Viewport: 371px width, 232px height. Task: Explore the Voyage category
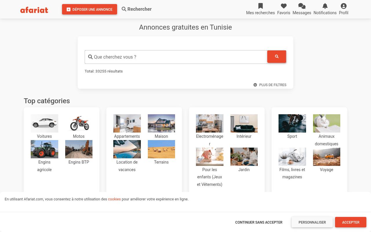(x=326, y=157)
